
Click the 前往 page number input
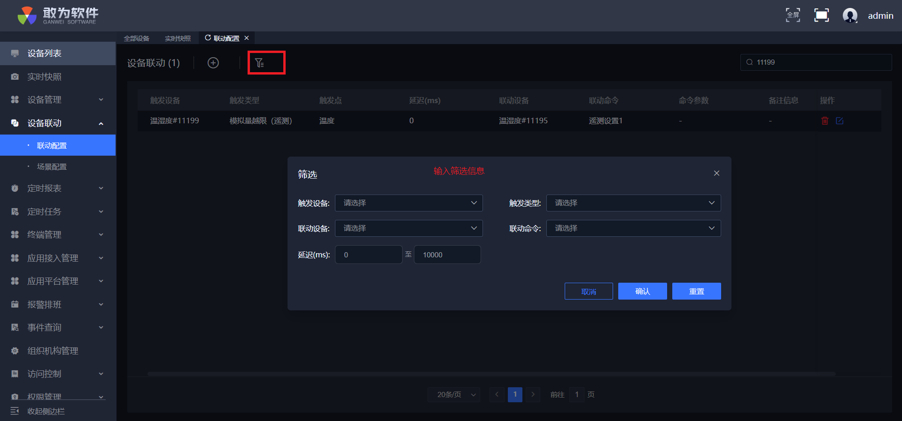pos(577,395)
